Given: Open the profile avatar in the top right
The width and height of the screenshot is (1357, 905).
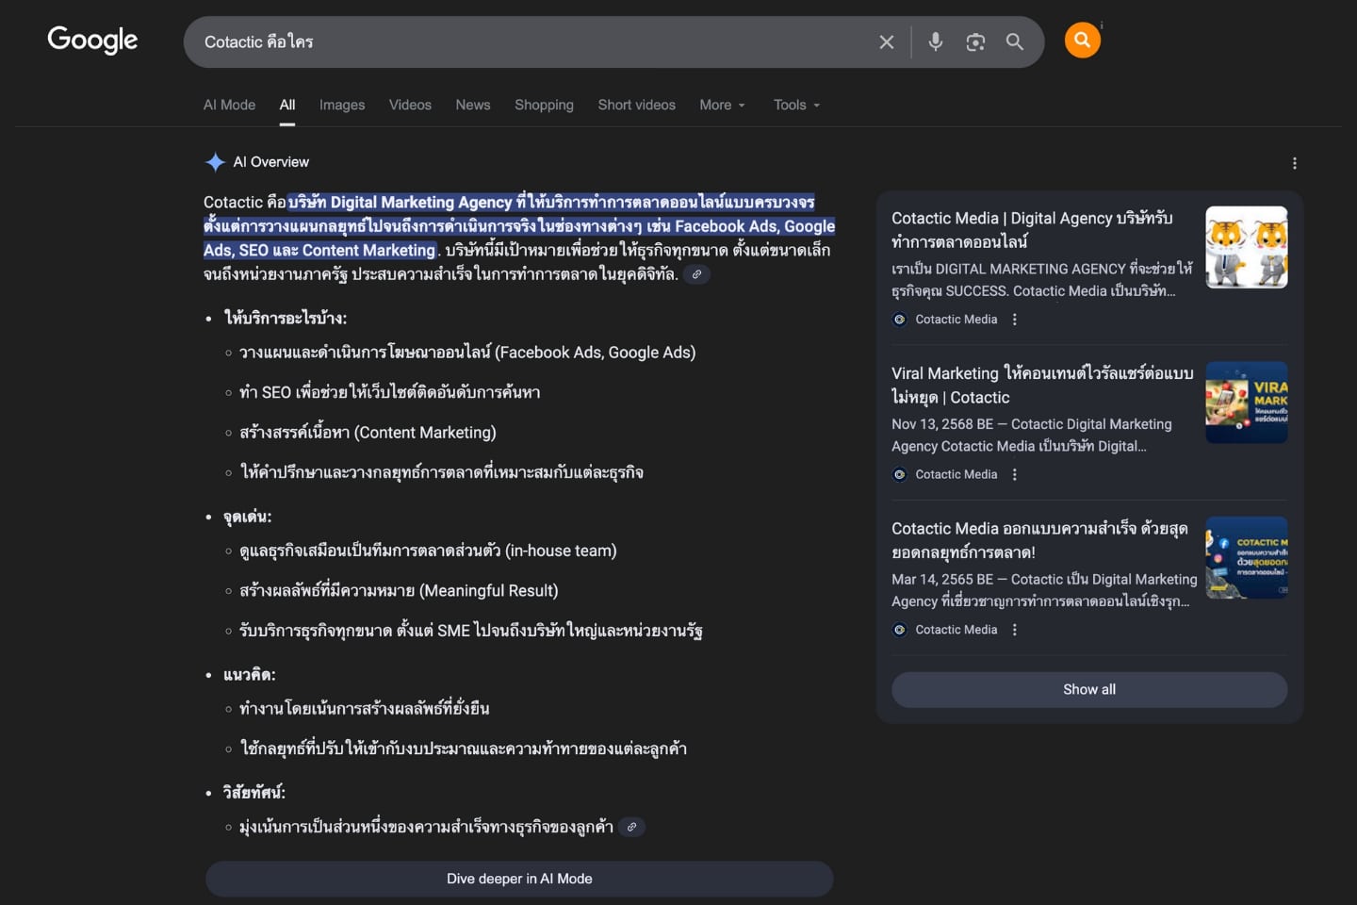Looking at the screenshot, I should 1082,40.
